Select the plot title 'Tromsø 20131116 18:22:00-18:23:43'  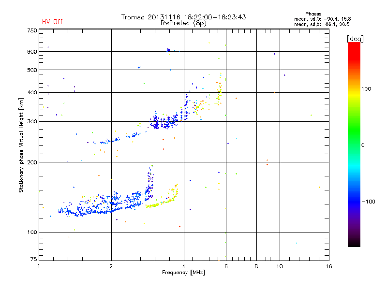184,17
